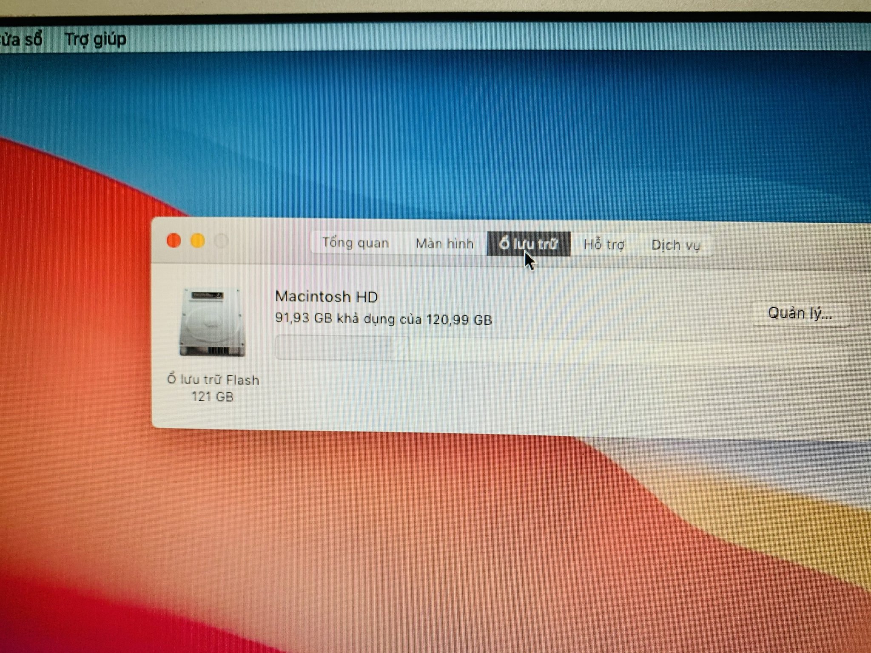Image resolution: width=871 pixels, height=653 pixels.
Task: Click the 121 GB capacity label
Action: (213, 397)
